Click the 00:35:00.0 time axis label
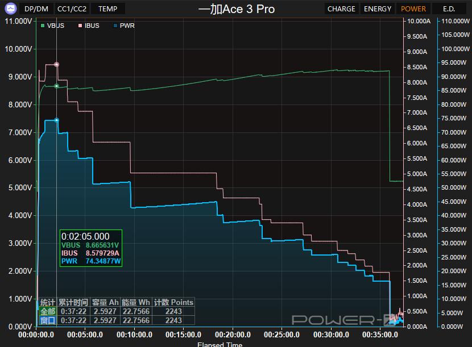472x347 pixels. (x=380, y=335)
